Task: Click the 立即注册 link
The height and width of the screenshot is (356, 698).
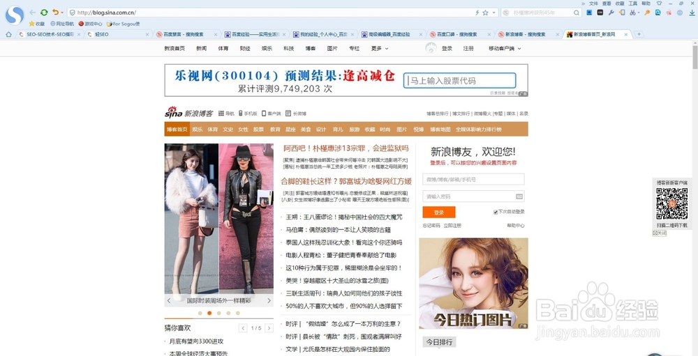Action: click(452, 225)
